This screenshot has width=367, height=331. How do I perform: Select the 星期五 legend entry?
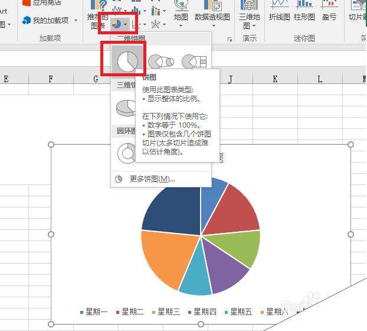point(238,311)
